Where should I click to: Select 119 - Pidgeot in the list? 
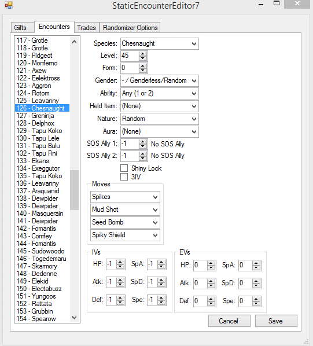(42, 56)
